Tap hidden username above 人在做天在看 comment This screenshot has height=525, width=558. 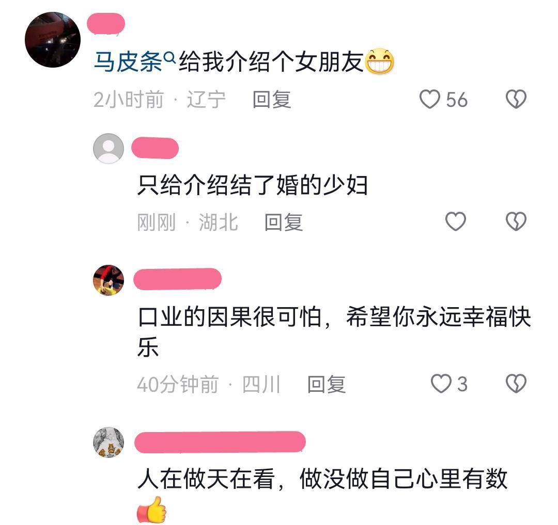pyautogui.click(x=220, y=442)
